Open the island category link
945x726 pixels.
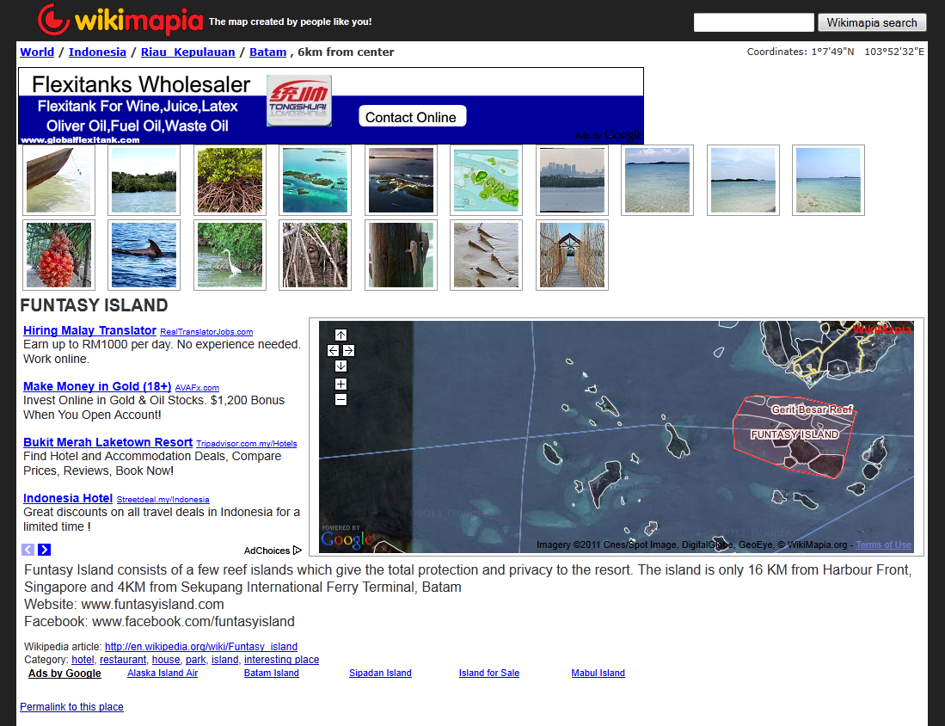(224, 660)
